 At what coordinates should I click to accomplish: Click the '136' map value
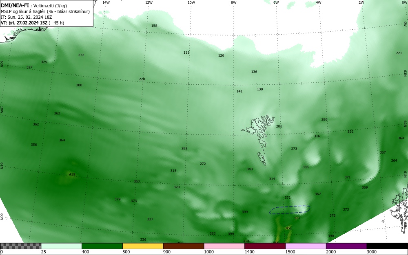point(254,72)
